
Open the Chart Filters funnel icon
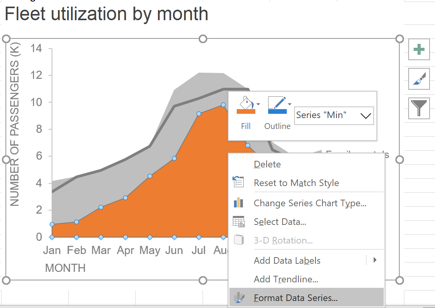click(x=419, y=108)
